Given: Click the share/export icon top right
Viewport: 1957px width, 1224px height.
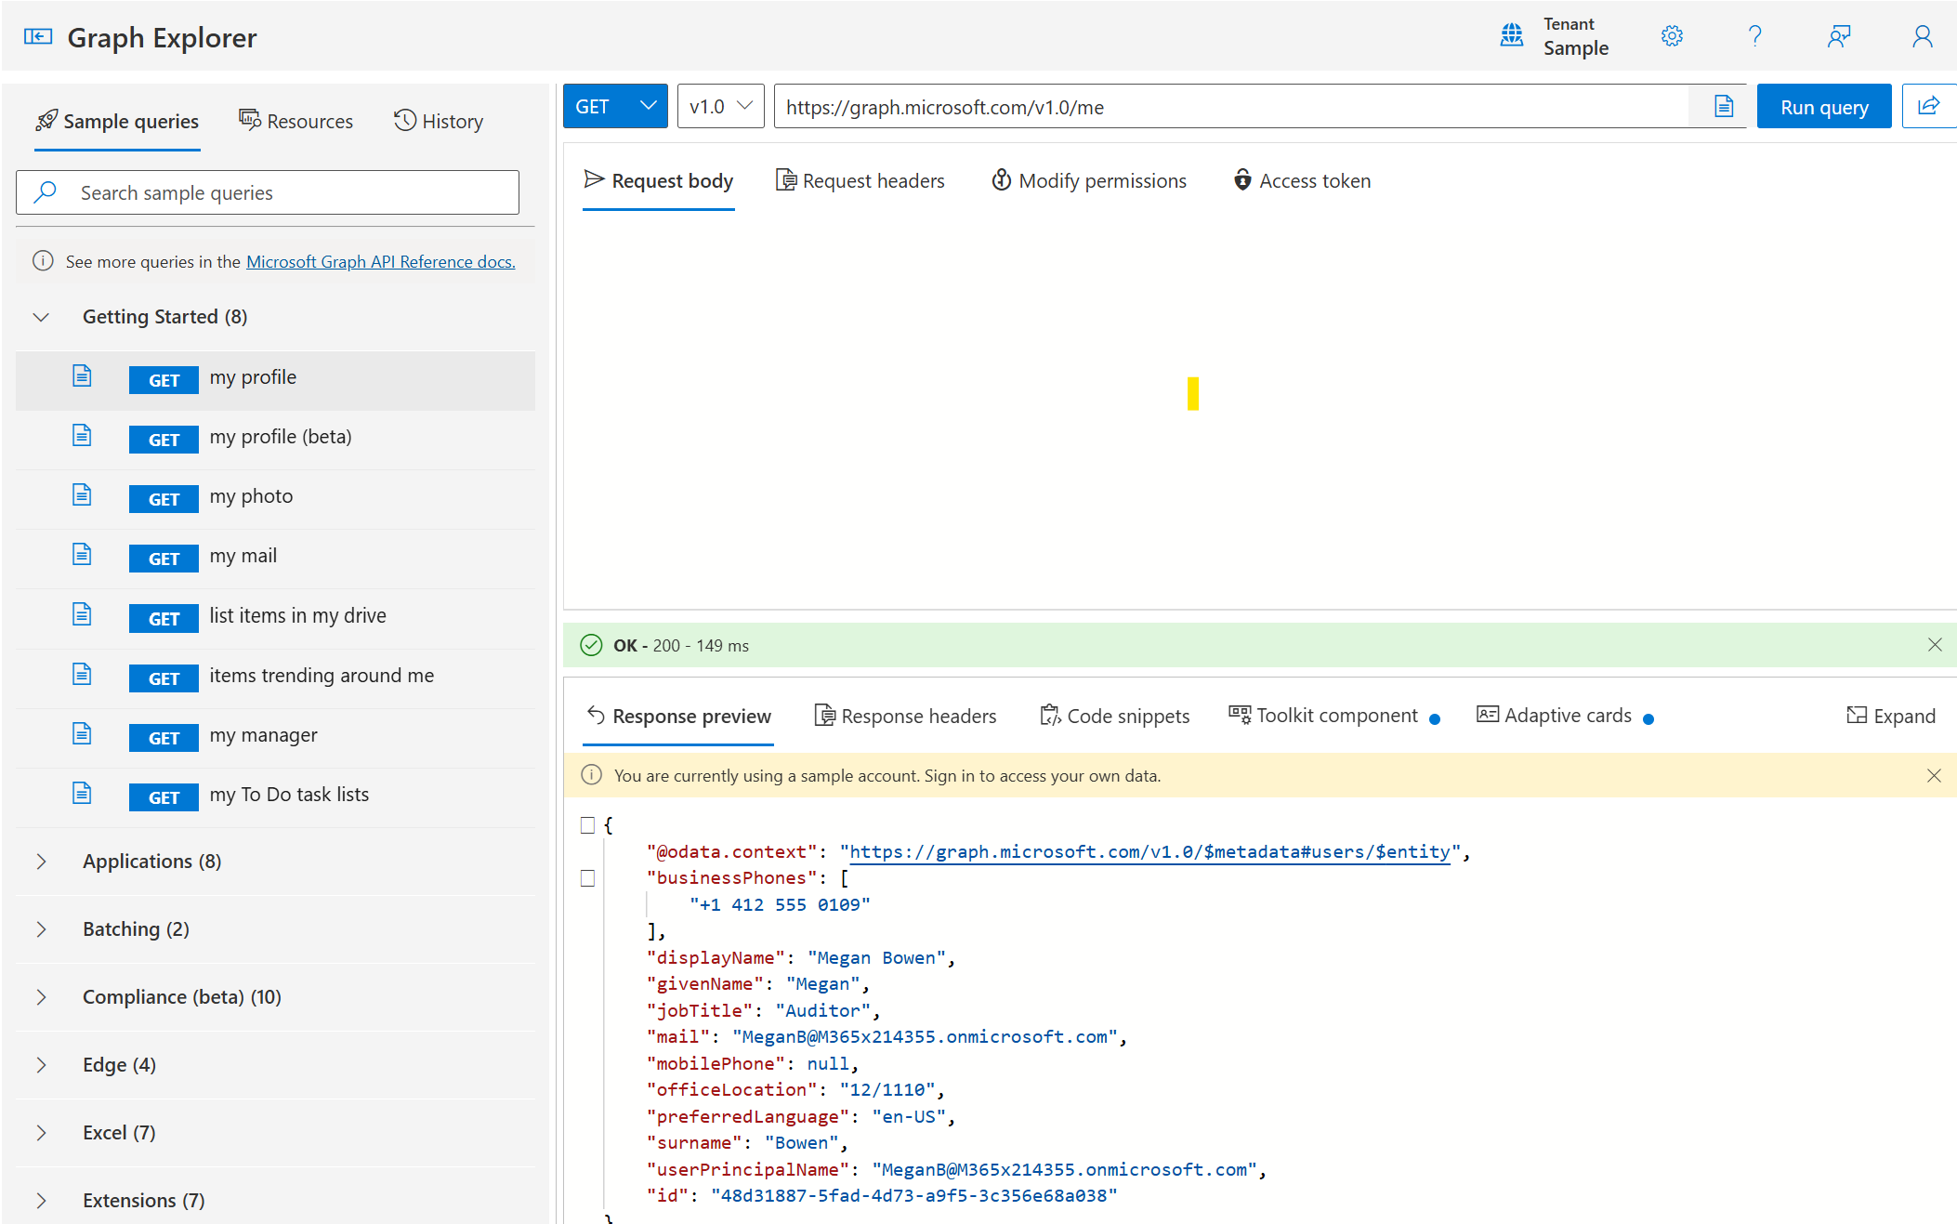Looking at the screenshot, I should (x=1930, y=107).
